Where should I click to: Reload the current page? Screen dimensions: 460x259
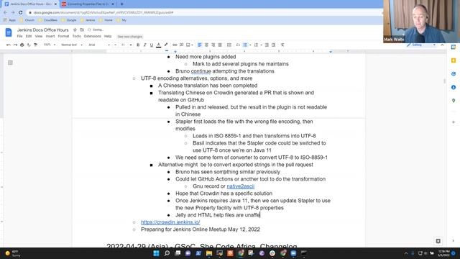pos(21,12)
